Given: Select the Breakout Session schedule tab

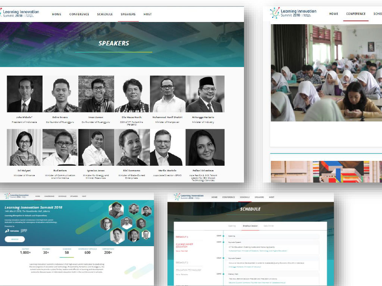Looking at the screenshot, I should (250, 226).
